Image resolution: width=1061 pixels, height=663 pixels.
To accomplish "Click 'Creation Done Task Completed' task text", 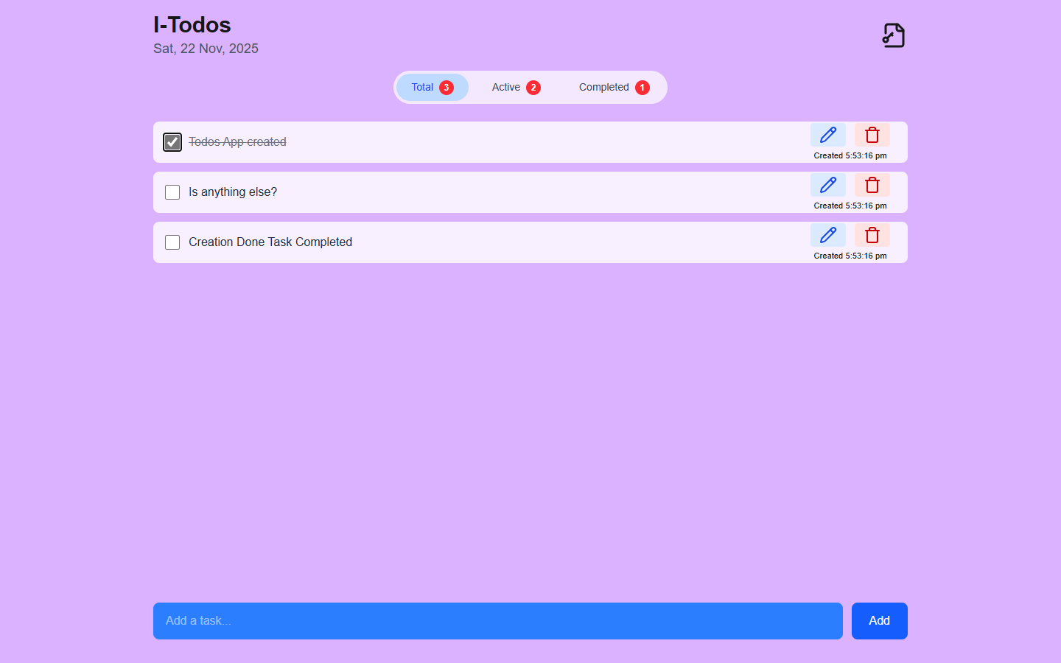I will (270, 242).
